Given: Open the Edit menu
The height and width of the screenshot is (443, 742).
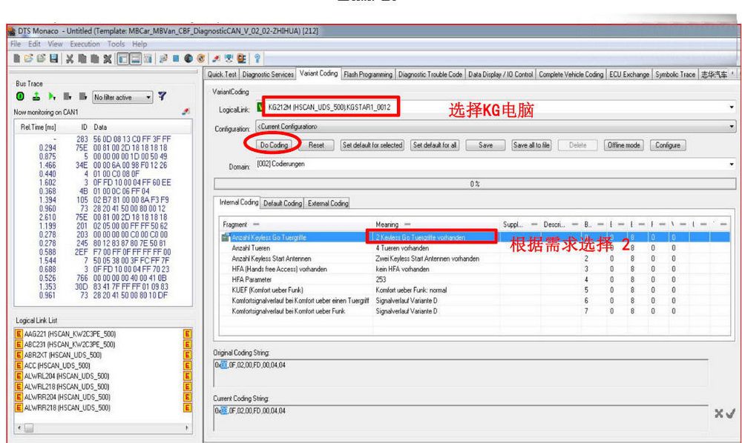Looking at the screenshot, I should click(x=34, y=44).
